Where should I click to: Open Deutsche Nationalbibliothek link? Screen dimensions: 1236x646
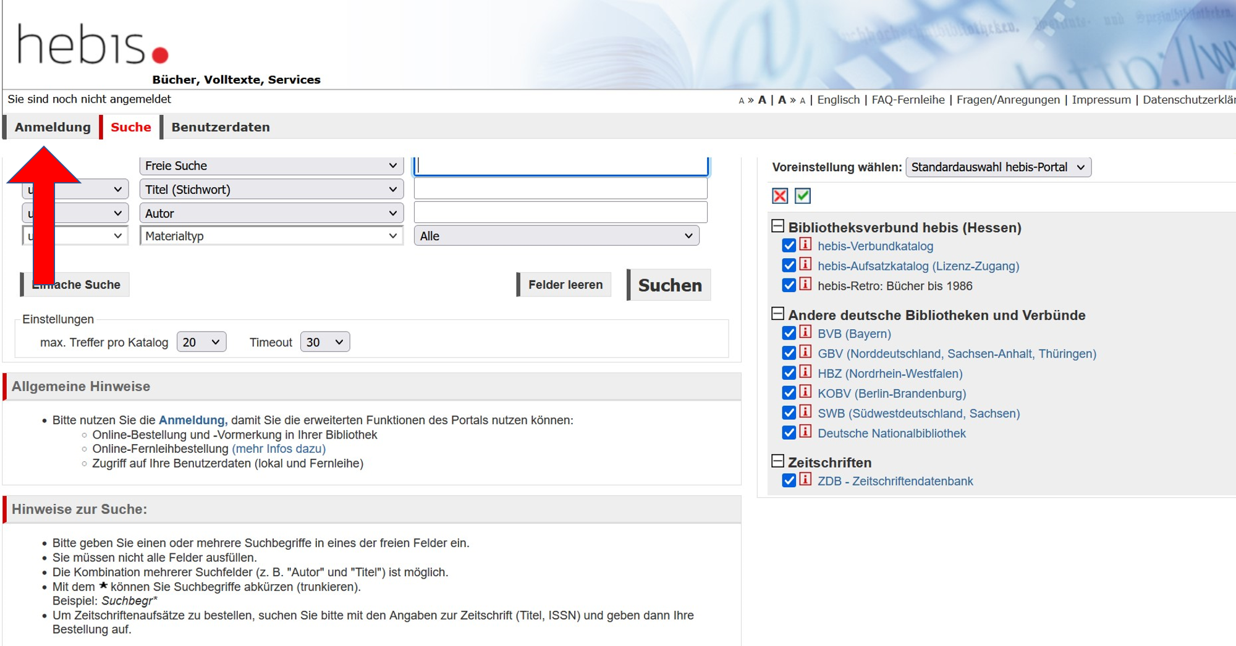point(891,434)
